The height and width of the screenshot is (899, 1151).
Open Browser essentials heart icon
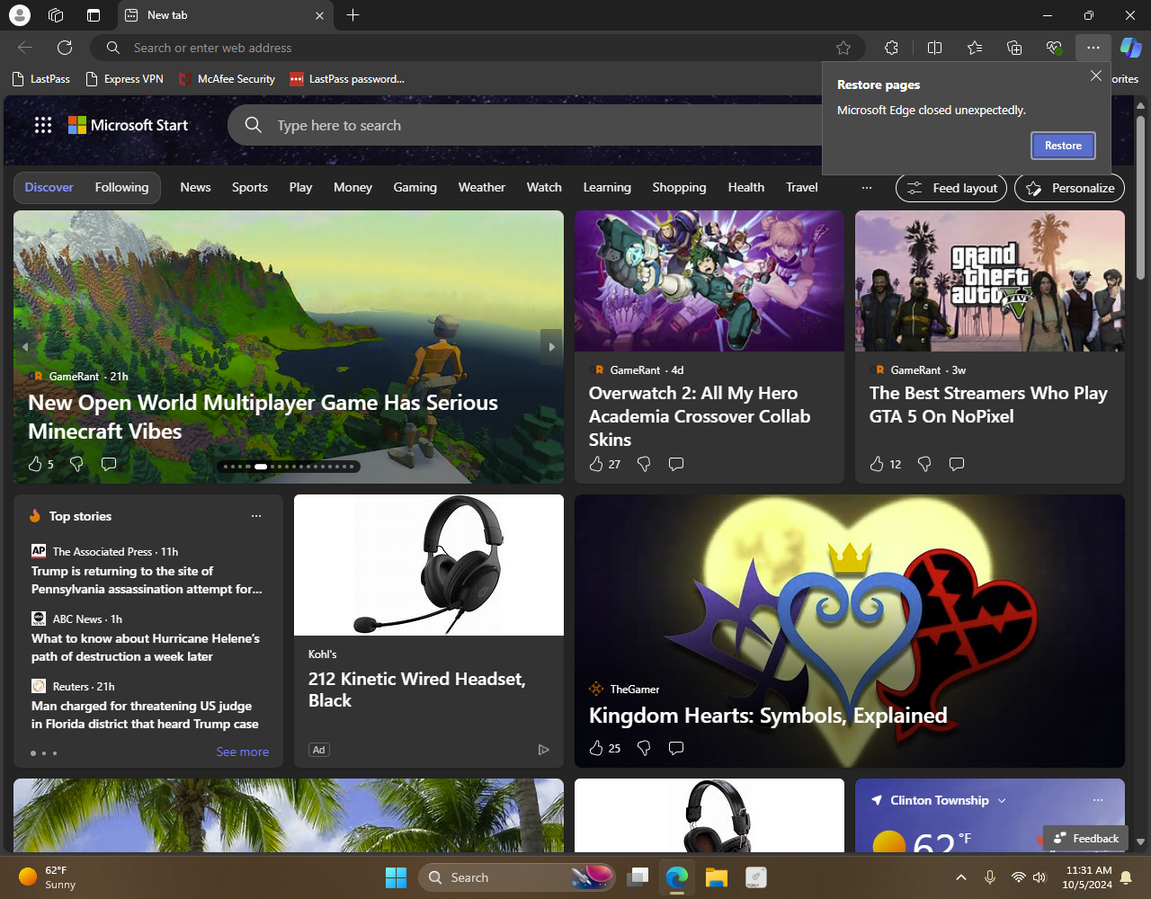click(1054, 48)
